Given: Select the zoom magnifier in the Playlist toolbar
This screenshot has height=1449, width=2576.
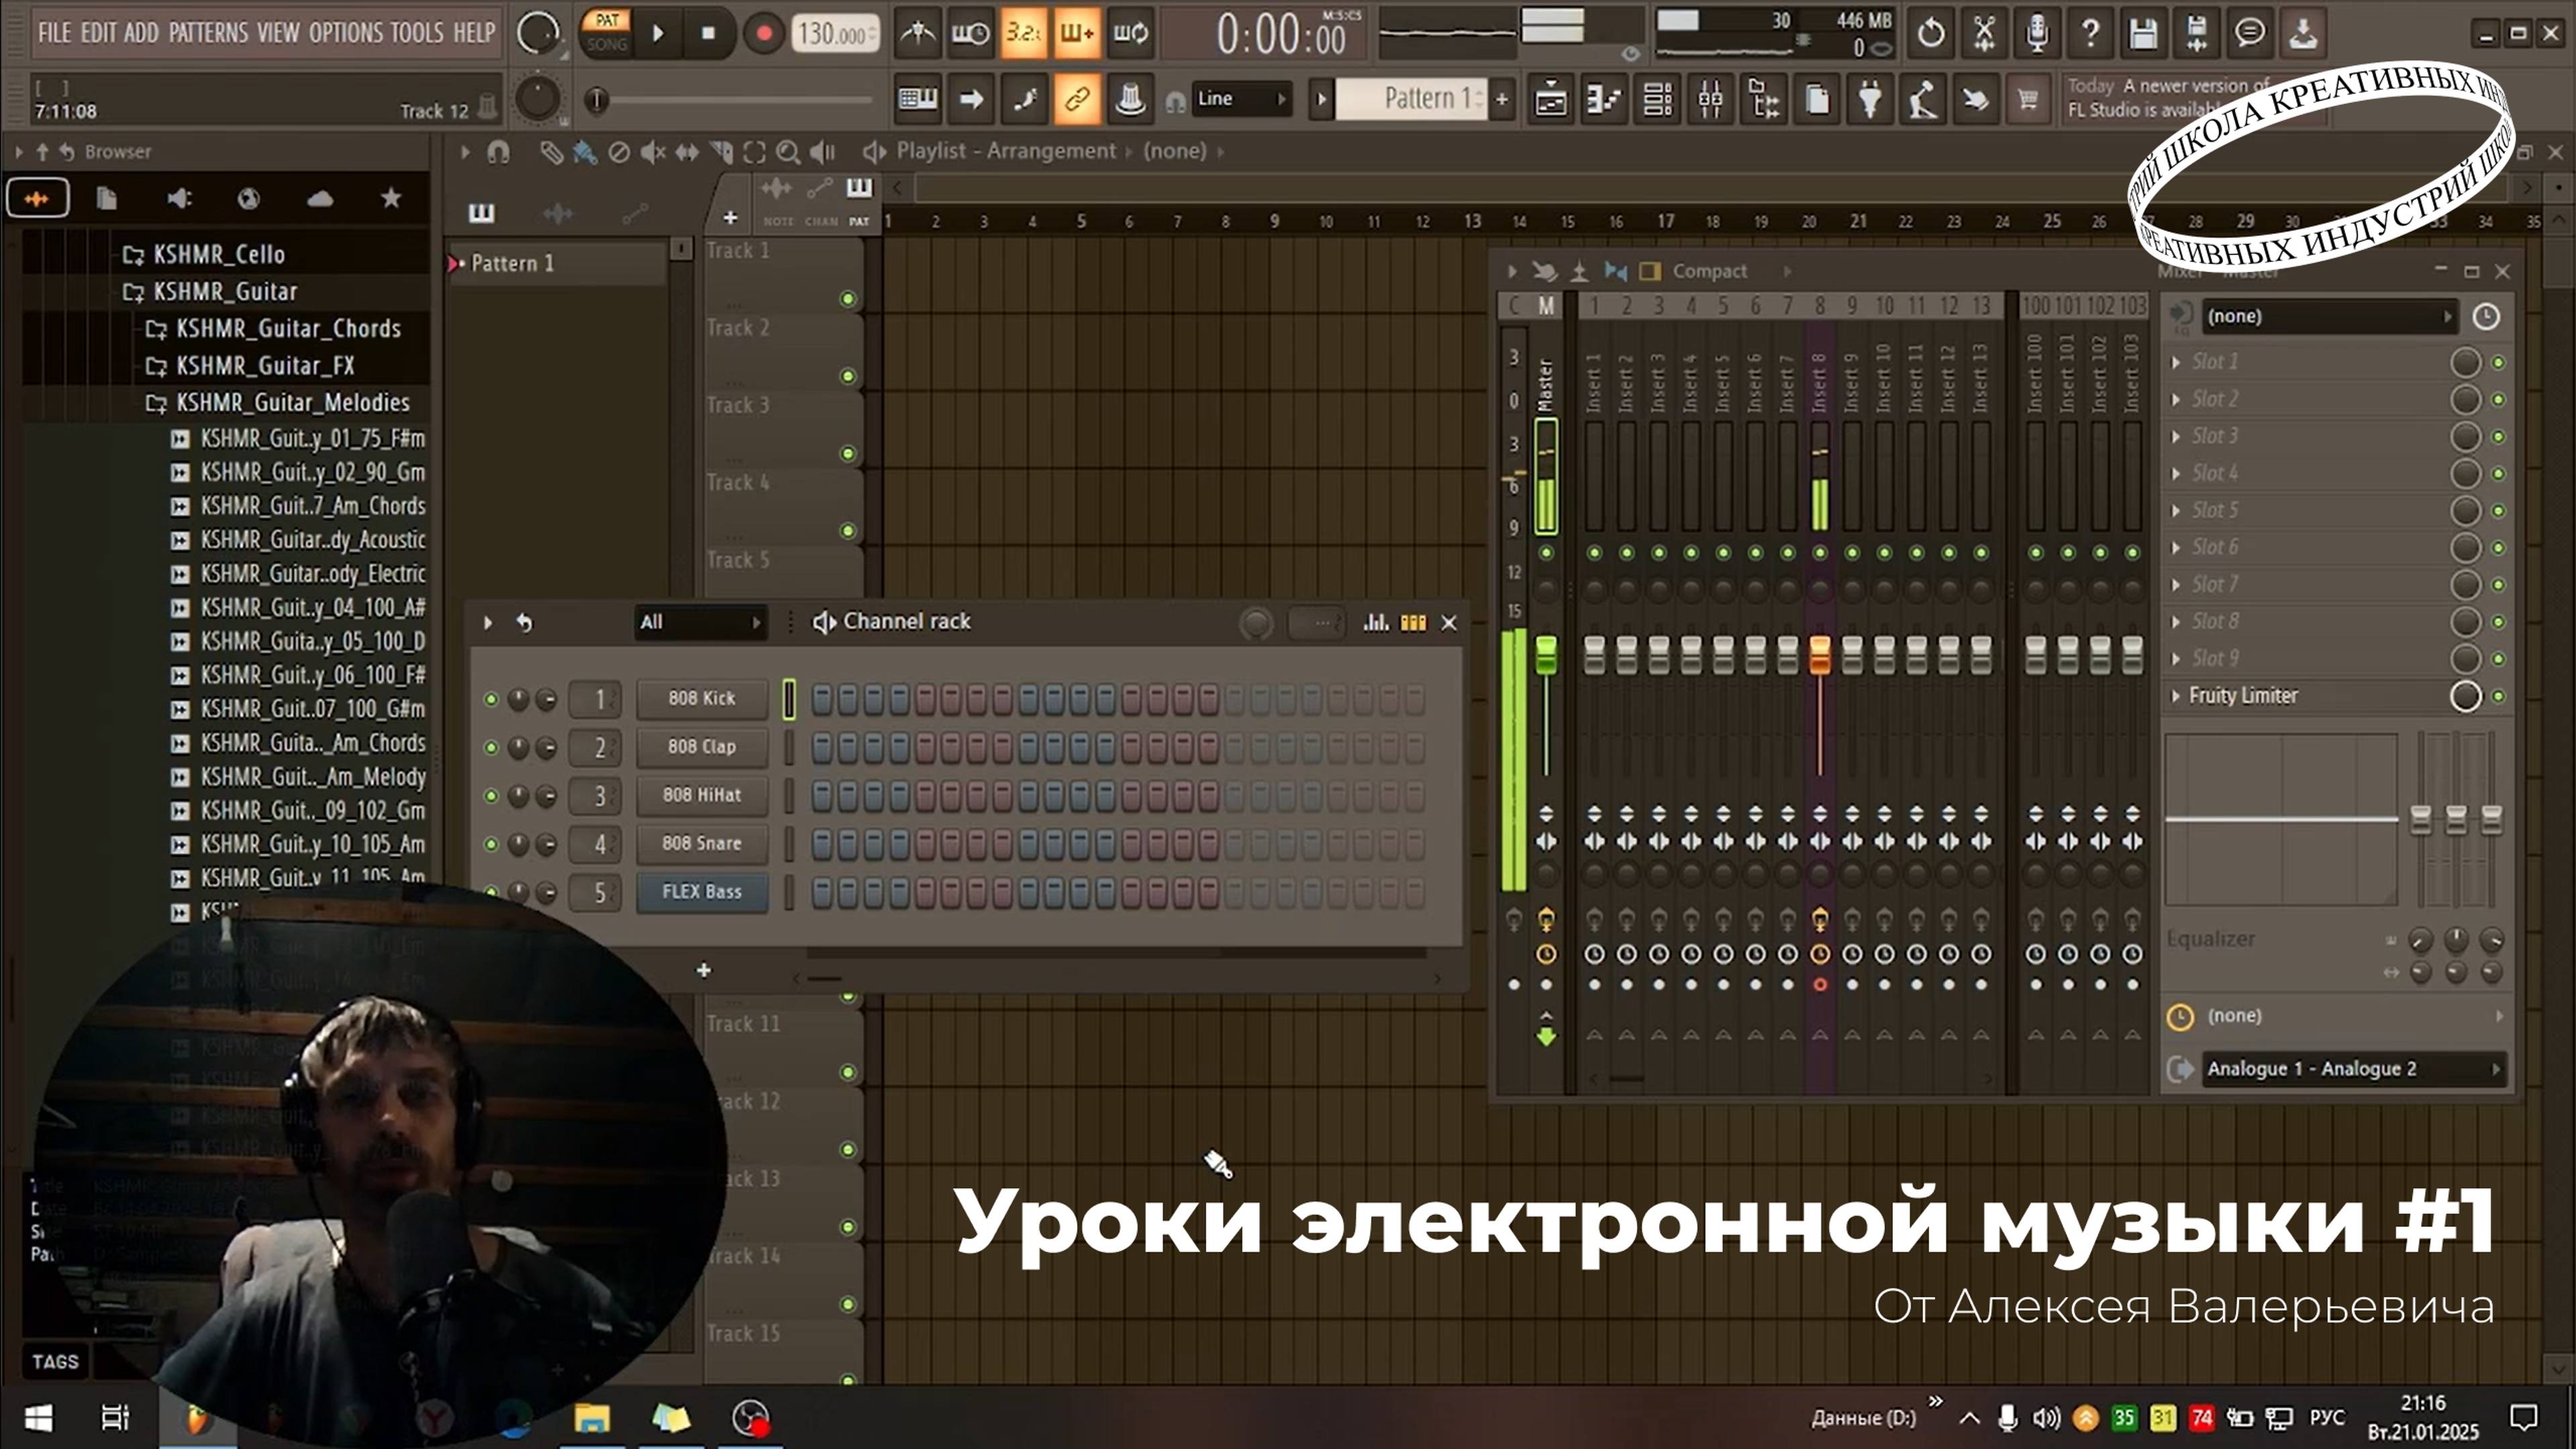Looking at the screenshot, I should click(x=789, y=151).
